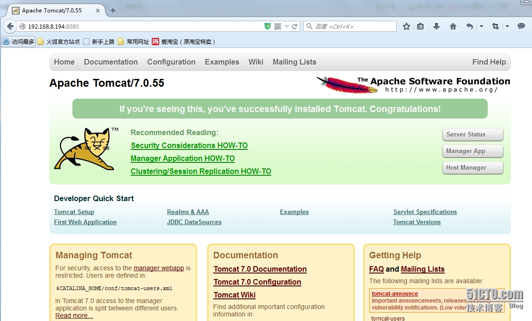Open the tomcat-announce mailing list link

coord(395,294)
